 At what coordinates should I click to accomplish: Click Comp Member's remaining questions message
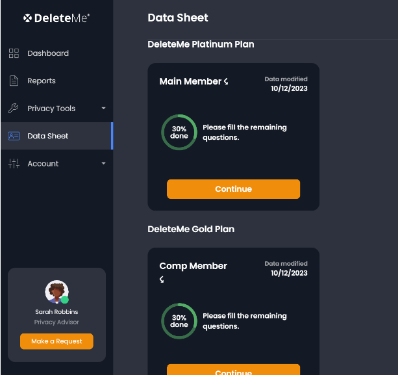tap(245, 321)
